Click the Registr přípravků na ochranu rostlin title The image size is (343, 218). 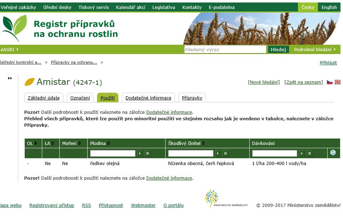(x=76, y=29)
